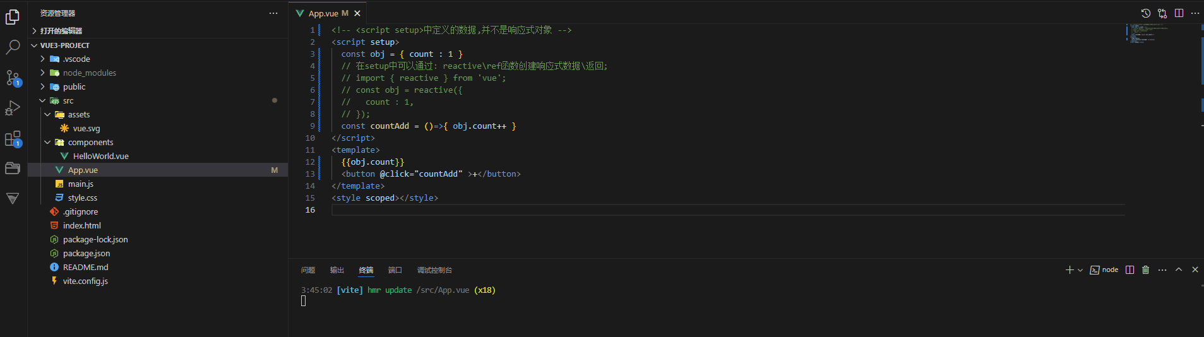Close the terminal panel
1204x337 pixels.
[1195, 270]
